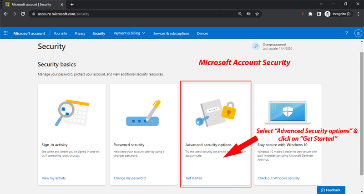Select the Security menu item

pyautogui.click(x=99, y=33)
